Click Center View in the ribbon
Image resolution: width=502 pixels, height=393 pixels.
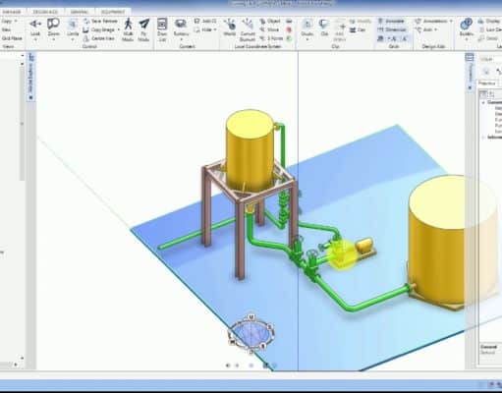[99, 38]
